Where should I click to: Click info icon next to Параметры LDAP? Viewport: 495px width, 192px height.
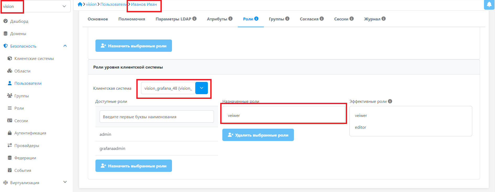(x=194, y=19)
